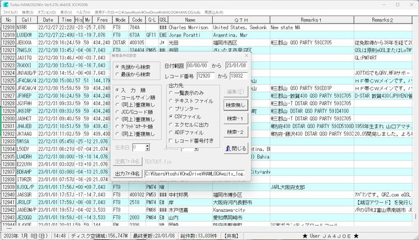
Task: Open the 表示(V) menu
Action: point(66,12)
